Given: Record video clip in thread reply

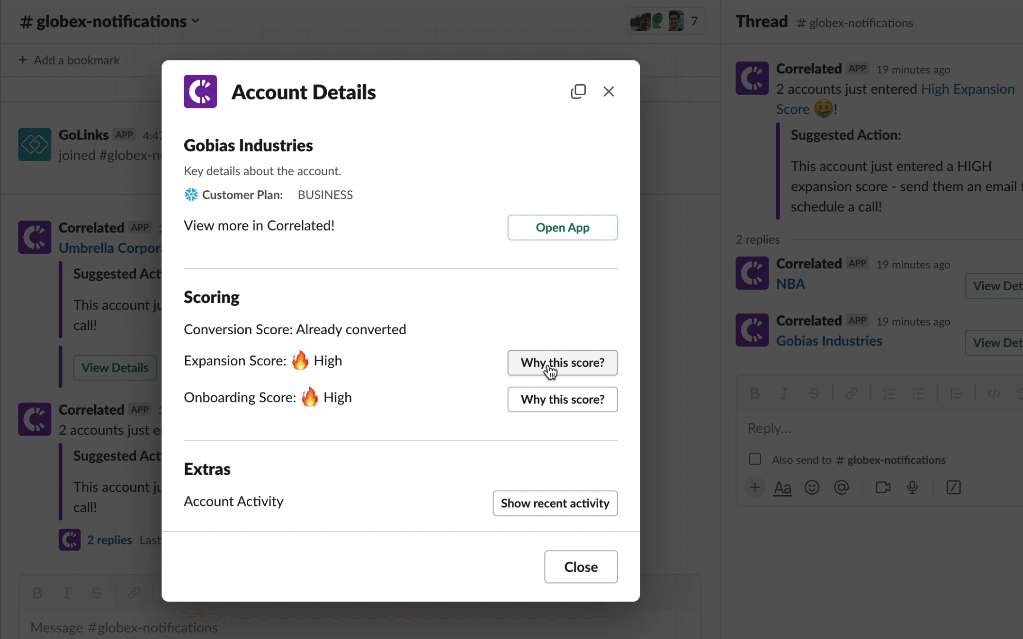Looking at the screenshot, I should coord(883,487).
